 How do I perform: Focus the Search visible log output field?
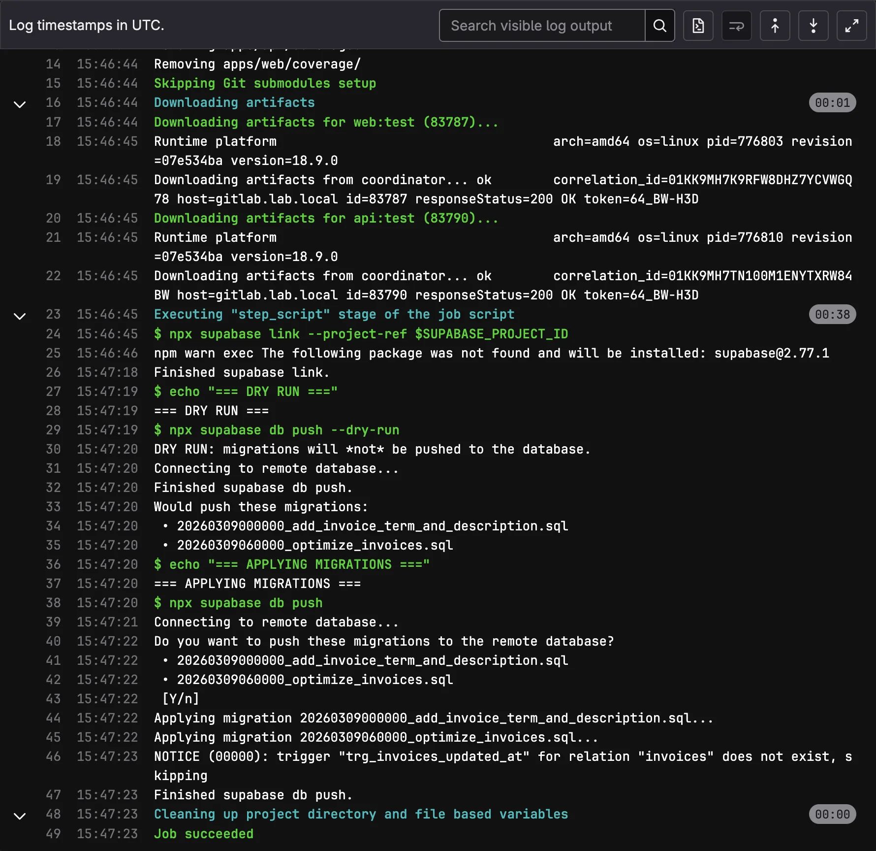coord(541,25)
